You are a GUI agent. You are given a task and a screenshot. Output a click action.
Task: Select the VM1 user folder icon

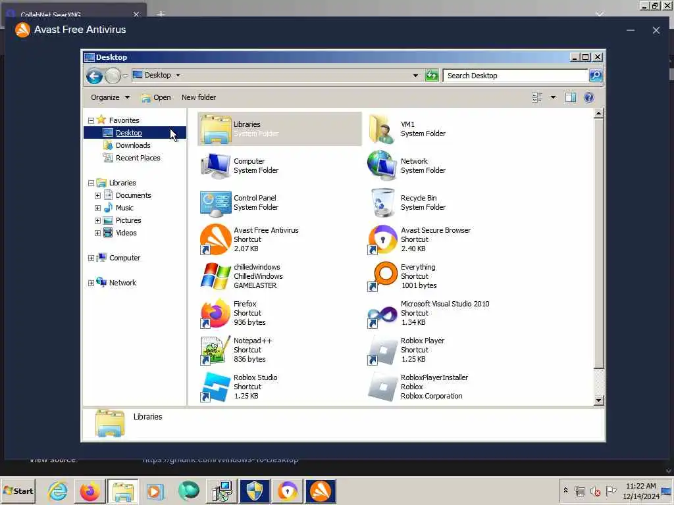[x=382, y=129]
